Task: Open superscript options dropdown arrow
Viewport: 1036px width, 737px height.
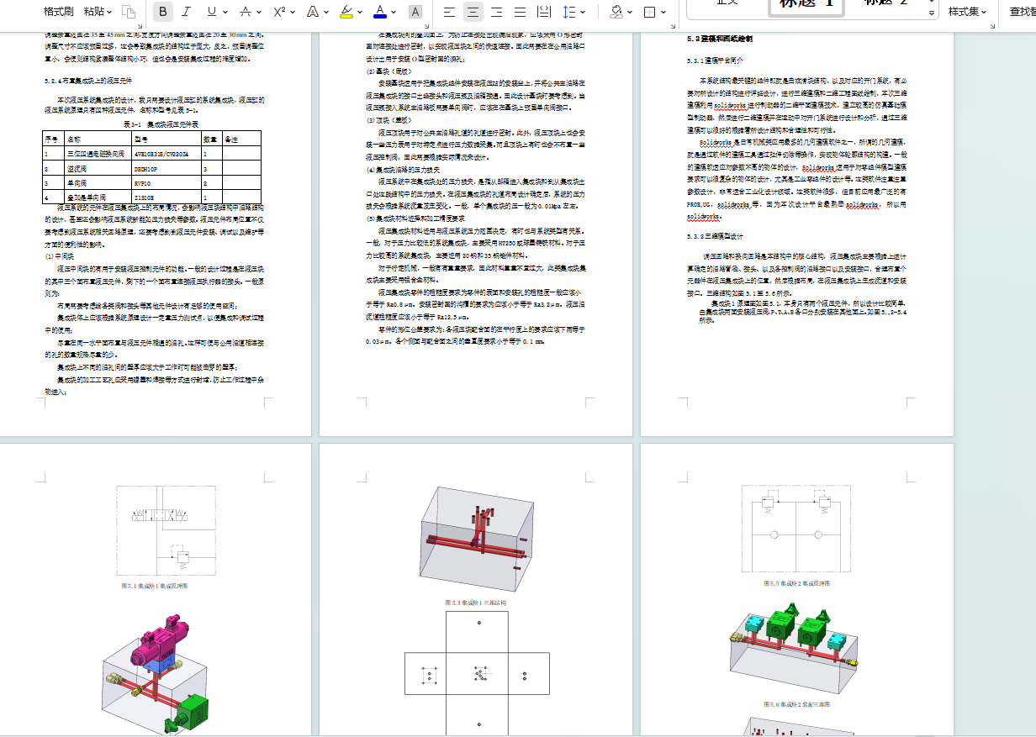Action: click(x=293, y=12)
